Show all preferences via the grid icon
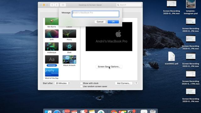The height and width of the screenshot is (113, 201). pyautogui.click(x=63, y=5)
